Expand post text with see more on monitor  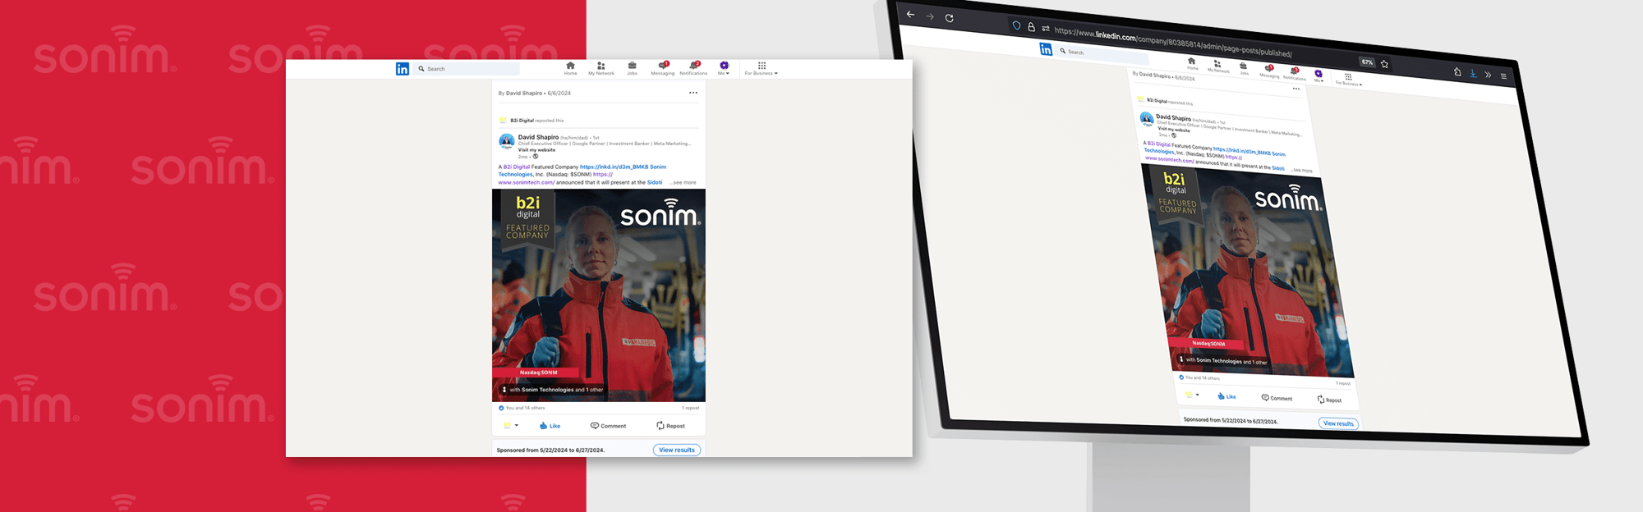(1302, 171)
